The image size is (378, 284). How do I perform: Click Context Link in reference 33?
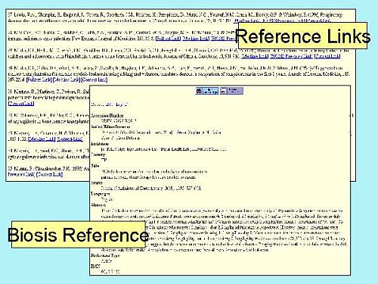click(70, 139)
